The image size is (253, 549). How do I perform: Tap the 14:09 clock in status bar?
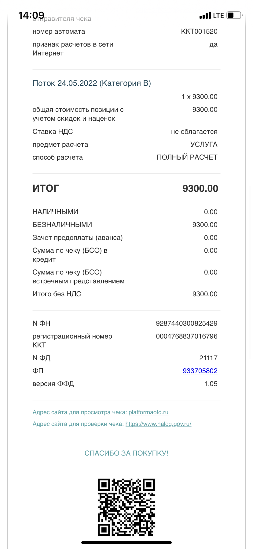31,15
